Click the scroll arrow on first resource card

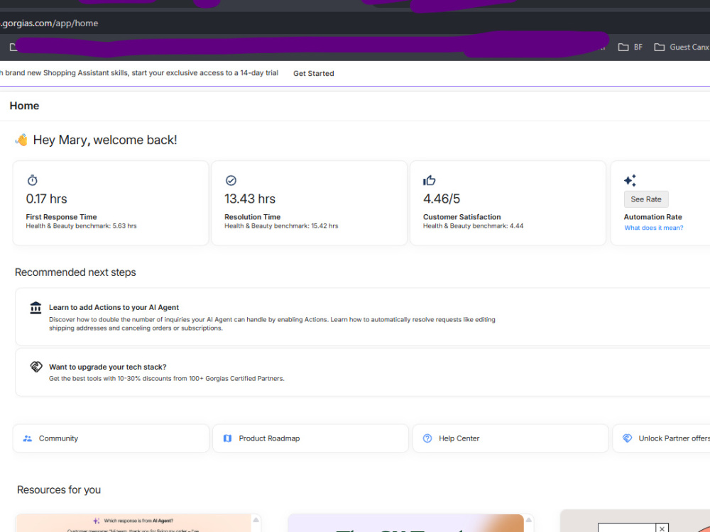tap(256, 520)
